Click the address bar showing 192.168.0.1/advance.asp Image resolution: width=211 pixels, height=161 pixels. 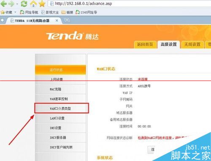coord(130,3)
